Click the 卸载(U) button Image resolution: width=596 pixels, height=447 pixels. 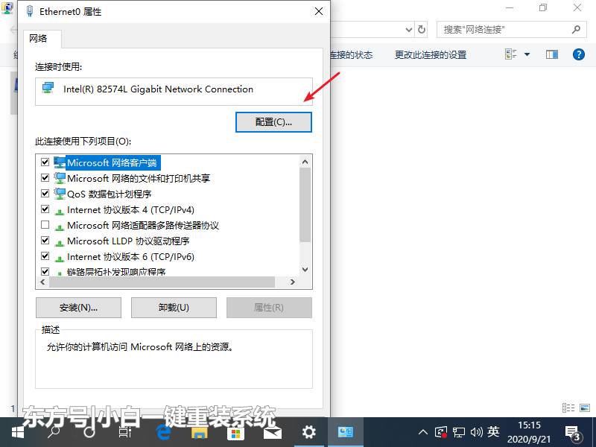click(x=174, y=308)
